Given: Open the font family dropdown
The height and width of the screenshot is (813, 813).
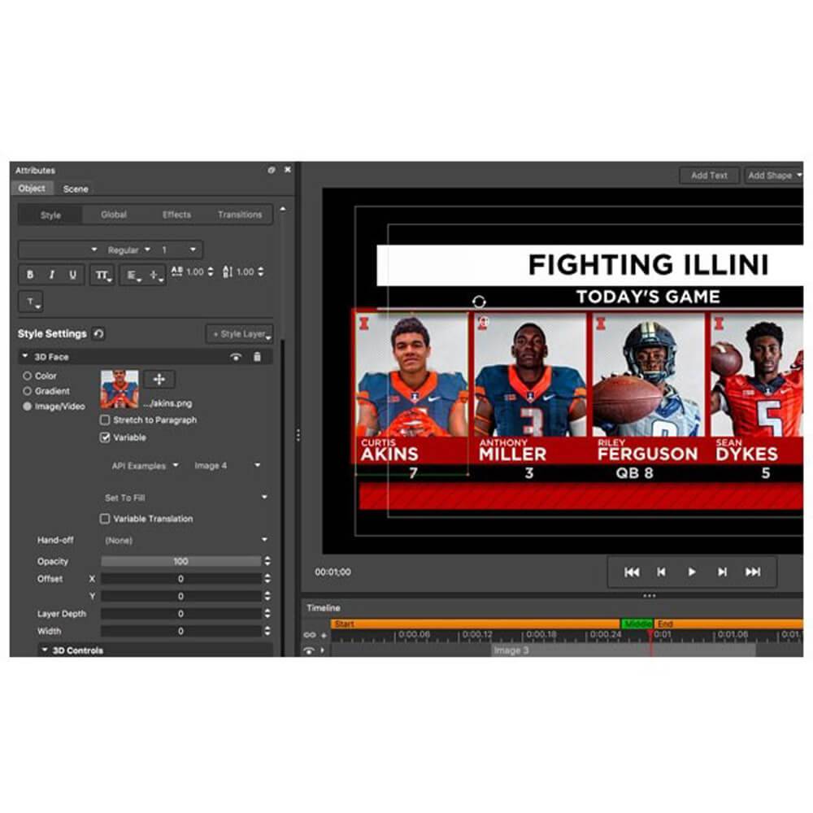Looking at the screenshot, I should pos(59,250).
